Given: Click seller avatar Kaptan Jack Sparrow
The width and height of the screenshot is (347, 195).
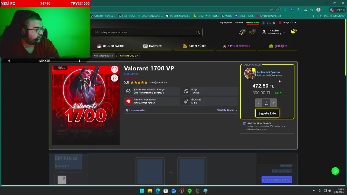Looking at the screenshot, I should (x=250, y=73).
